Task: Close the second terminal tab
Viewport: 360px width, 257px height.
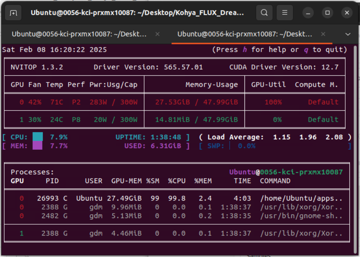Action: click(x=323, y=34)
